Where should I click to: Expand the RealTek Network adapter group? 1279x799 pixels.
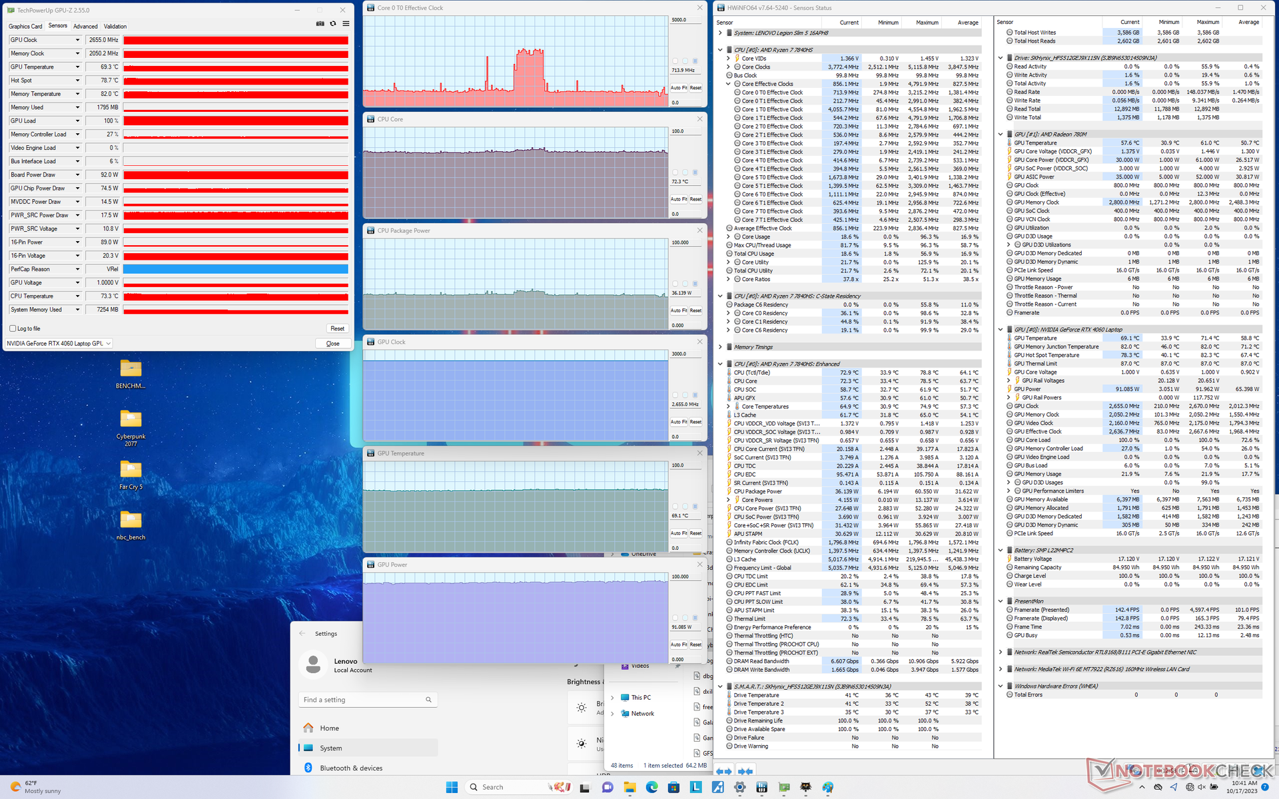pos(1001,653)
